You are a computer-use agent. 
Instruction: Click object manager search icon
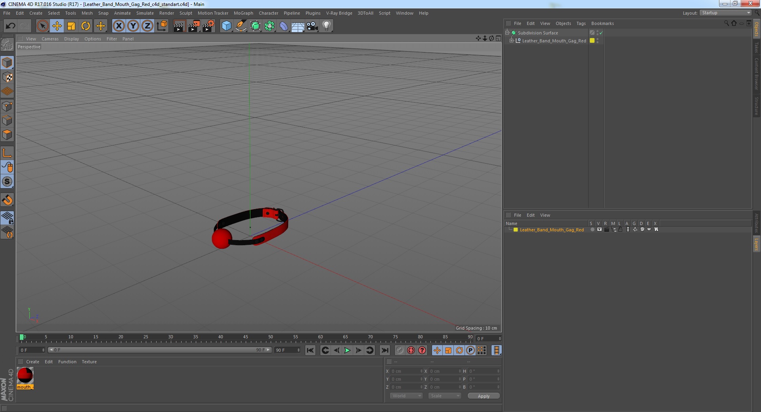727,23
